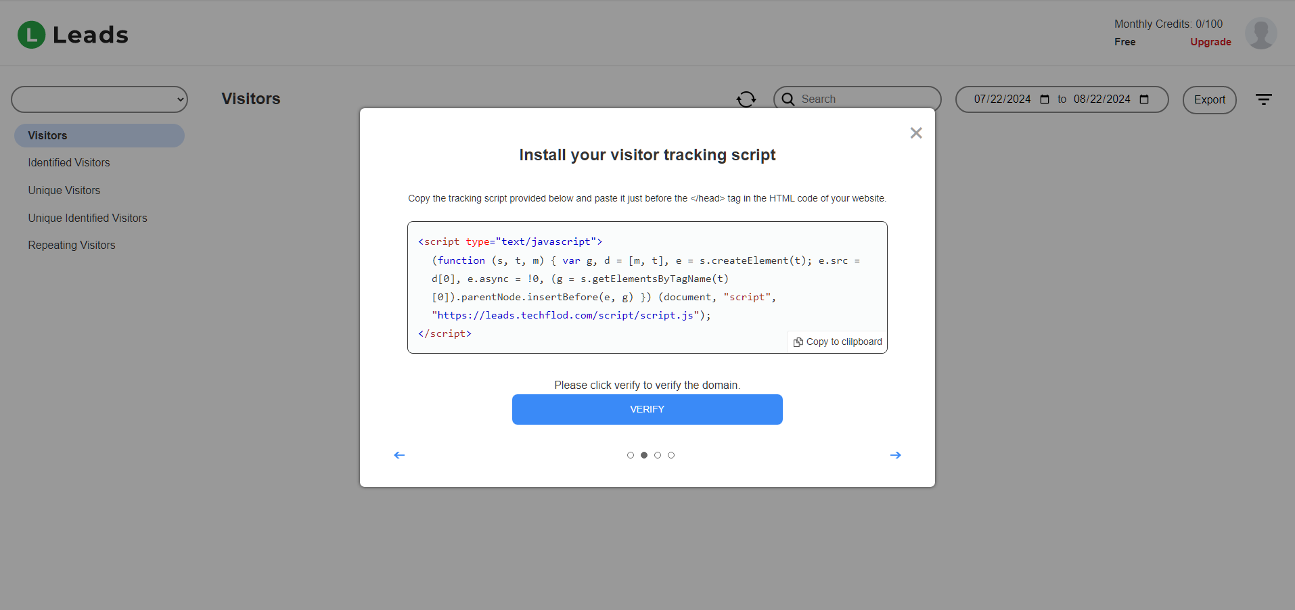Open Unique Identified Visitors in sidebar
The image size is (1295, 610).
pos(87,218)
